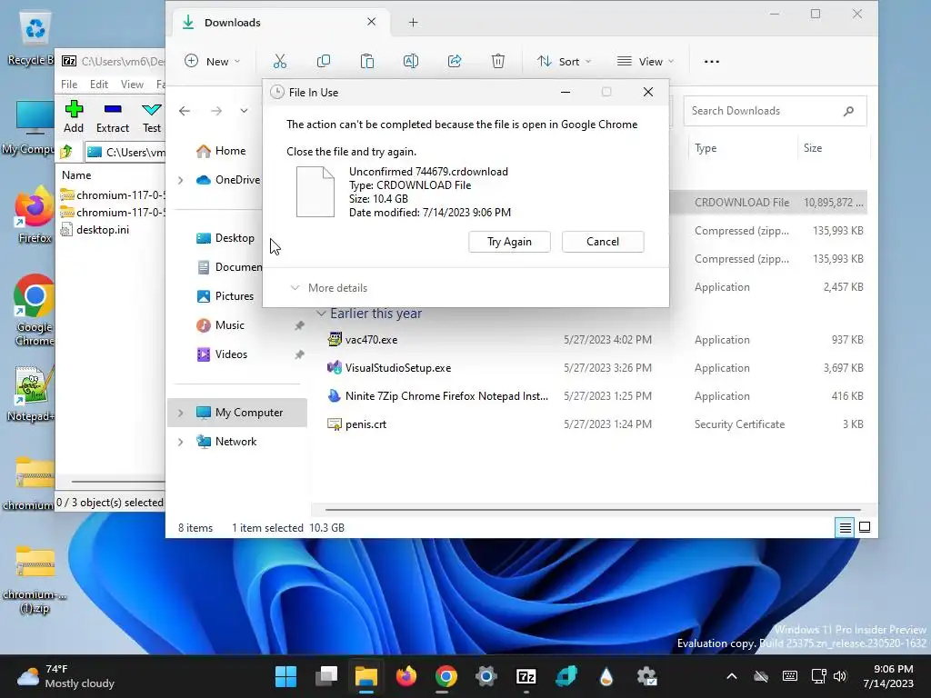The width and height of the screenshot is (931, 698).
Task: Click the Share icon in Explorer toolbar
Action: tap(455, 61)
